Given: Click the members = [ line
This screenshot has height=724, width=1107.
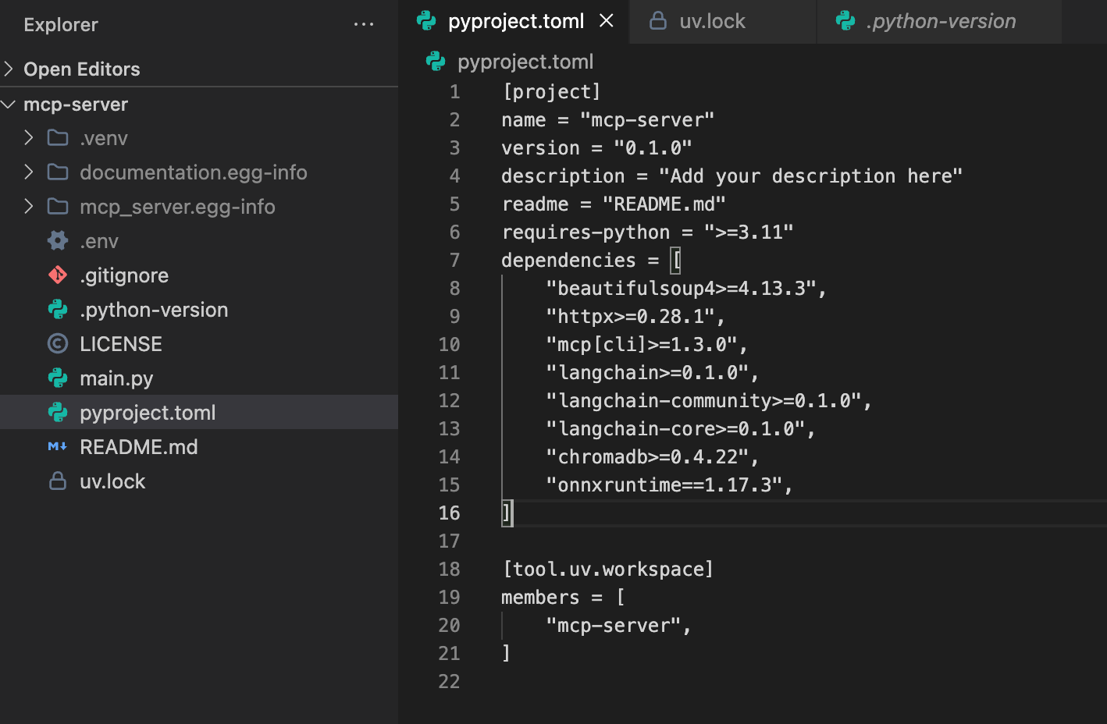Looking at the screenshot, I should (x=563, y=597).
